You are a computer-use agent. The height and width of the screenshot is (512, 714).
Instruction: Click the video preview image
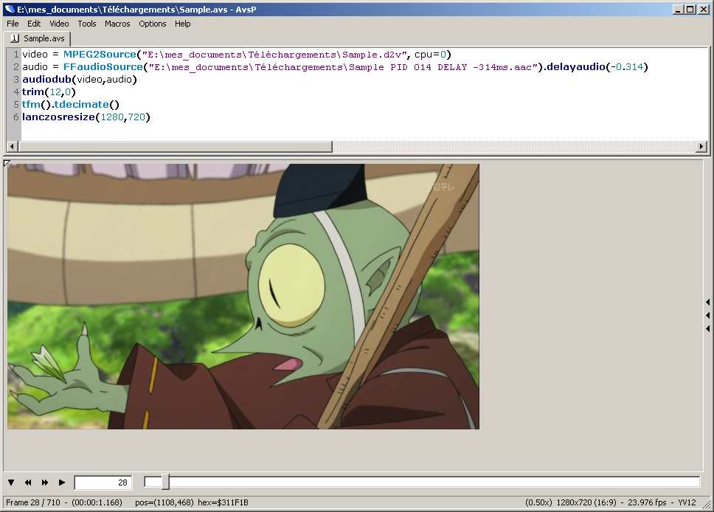point(243,297)
